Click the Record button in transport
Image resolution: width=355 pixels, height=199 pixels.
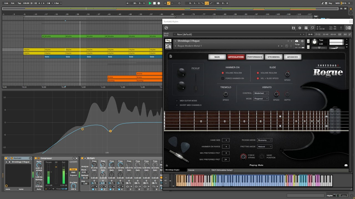click(159, 3)
